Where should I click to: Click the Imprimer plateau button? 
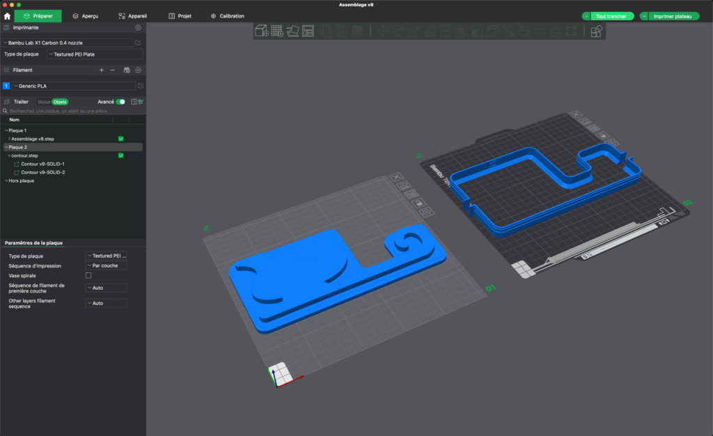(x=672, y=16)
